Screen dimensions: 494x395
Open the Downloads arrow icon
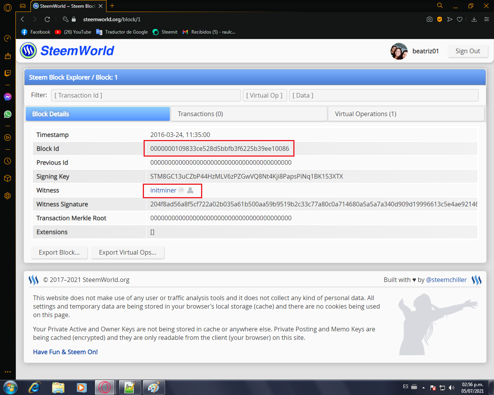click(474, 19)
